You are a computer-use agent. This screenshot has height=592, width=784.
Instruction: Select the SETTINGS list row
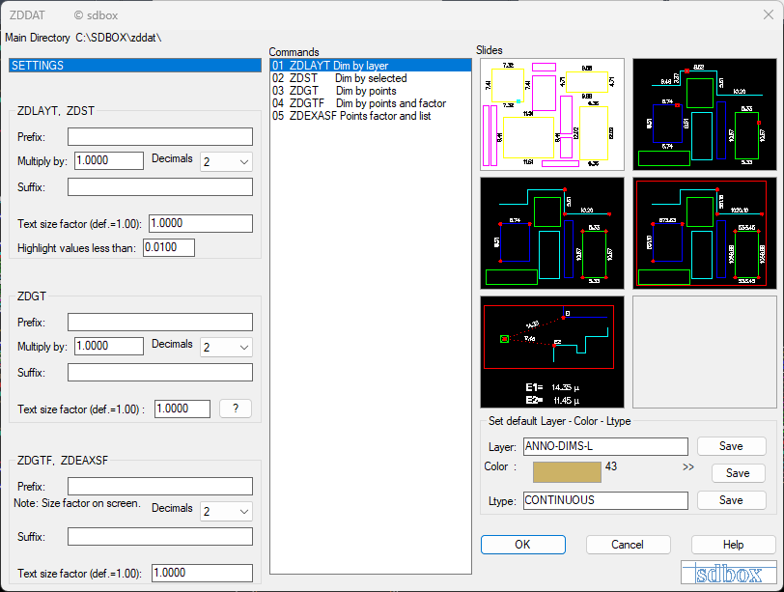[135, 66]
